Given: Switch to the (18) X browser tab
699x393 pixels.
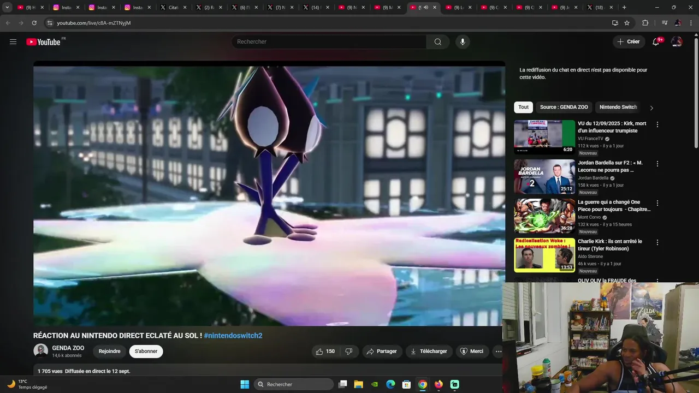Looking at the screenshot, I should [599, 8].
